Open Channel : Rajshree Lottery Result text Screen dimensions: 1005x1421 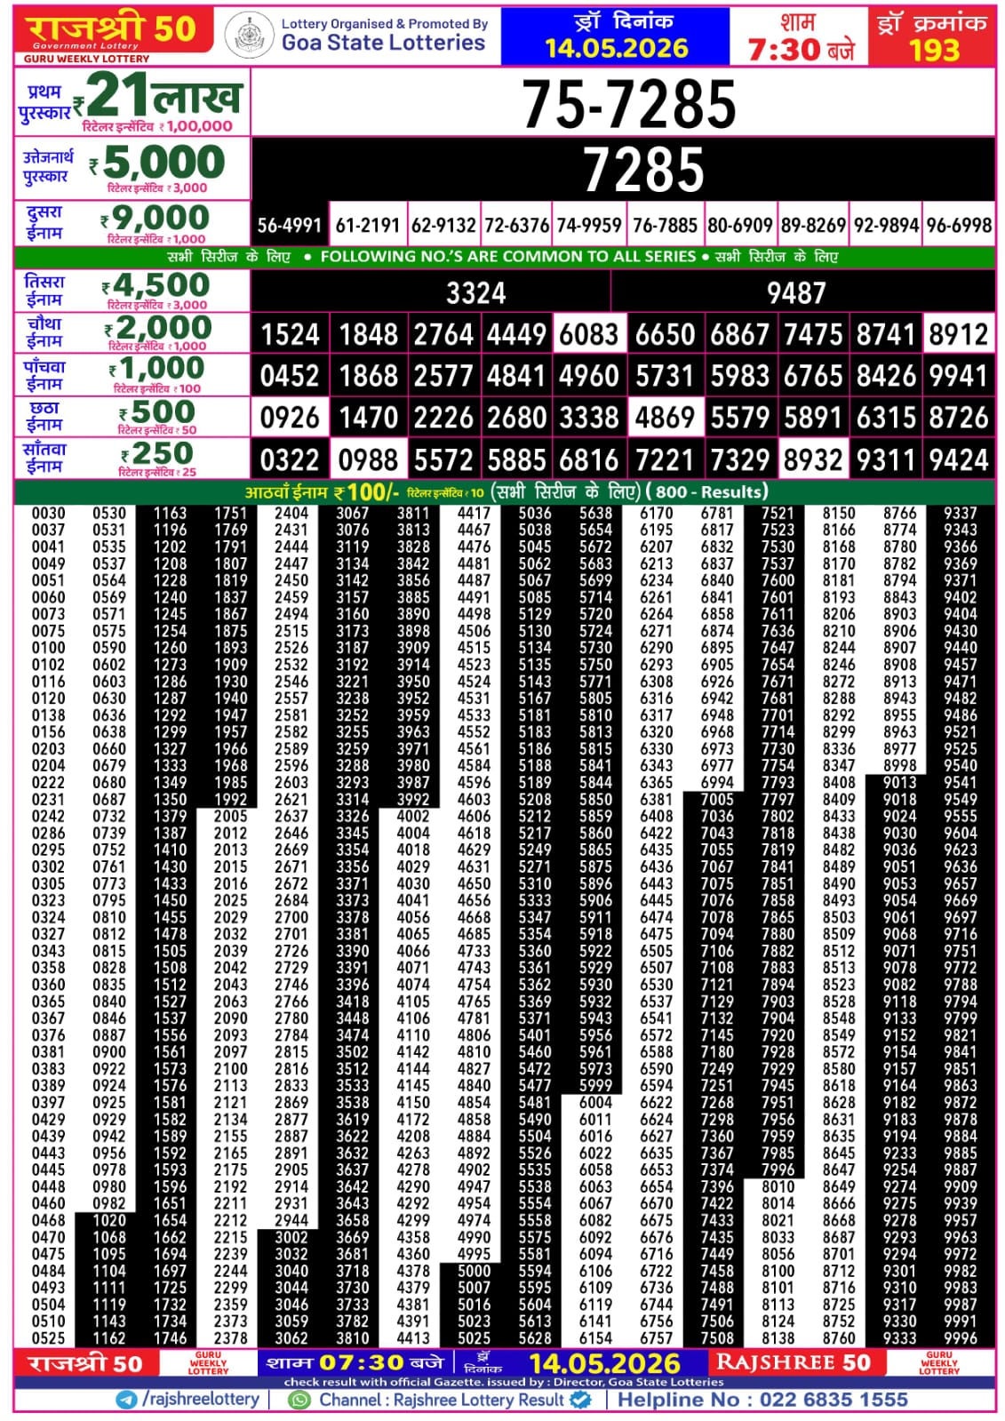[442, 1400]
